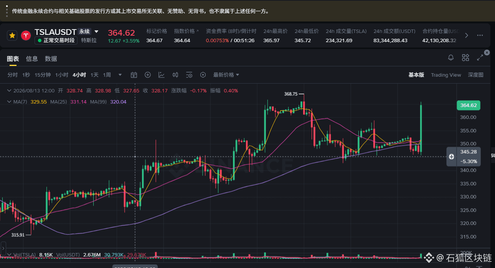Click the 标记价格 value 364.67

coord(154,40)
